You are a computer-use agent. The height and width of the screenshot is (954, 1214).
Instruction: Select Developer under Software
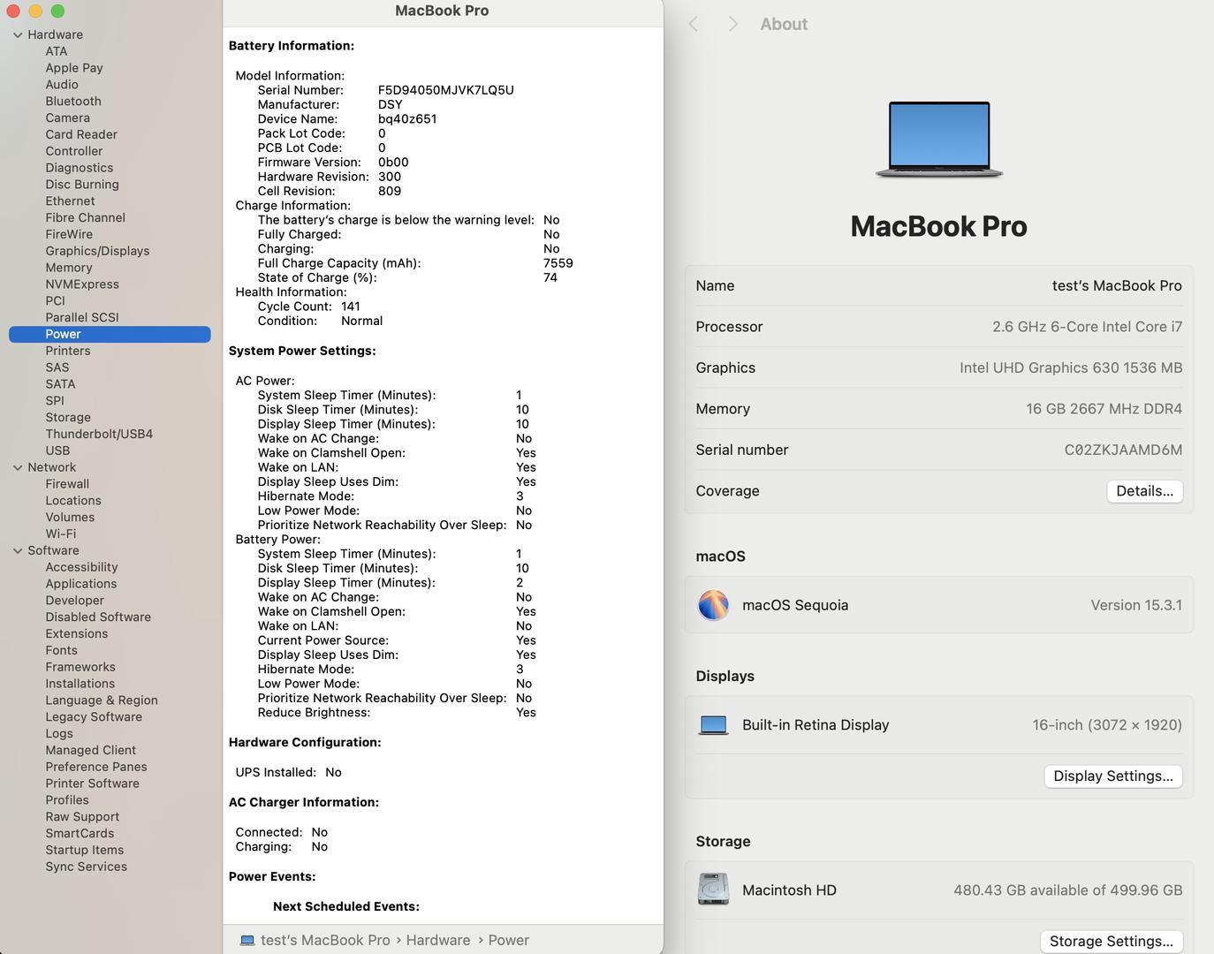pos(75,601)
